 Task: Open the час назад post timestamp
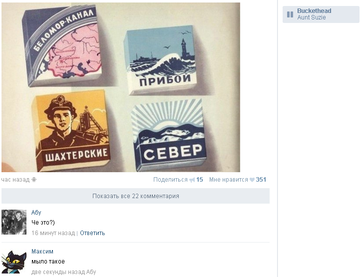(15, 180)
